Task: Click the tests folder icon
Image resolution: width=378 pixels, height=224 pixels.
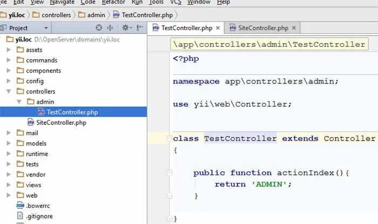Action: [x=21, y=164]
